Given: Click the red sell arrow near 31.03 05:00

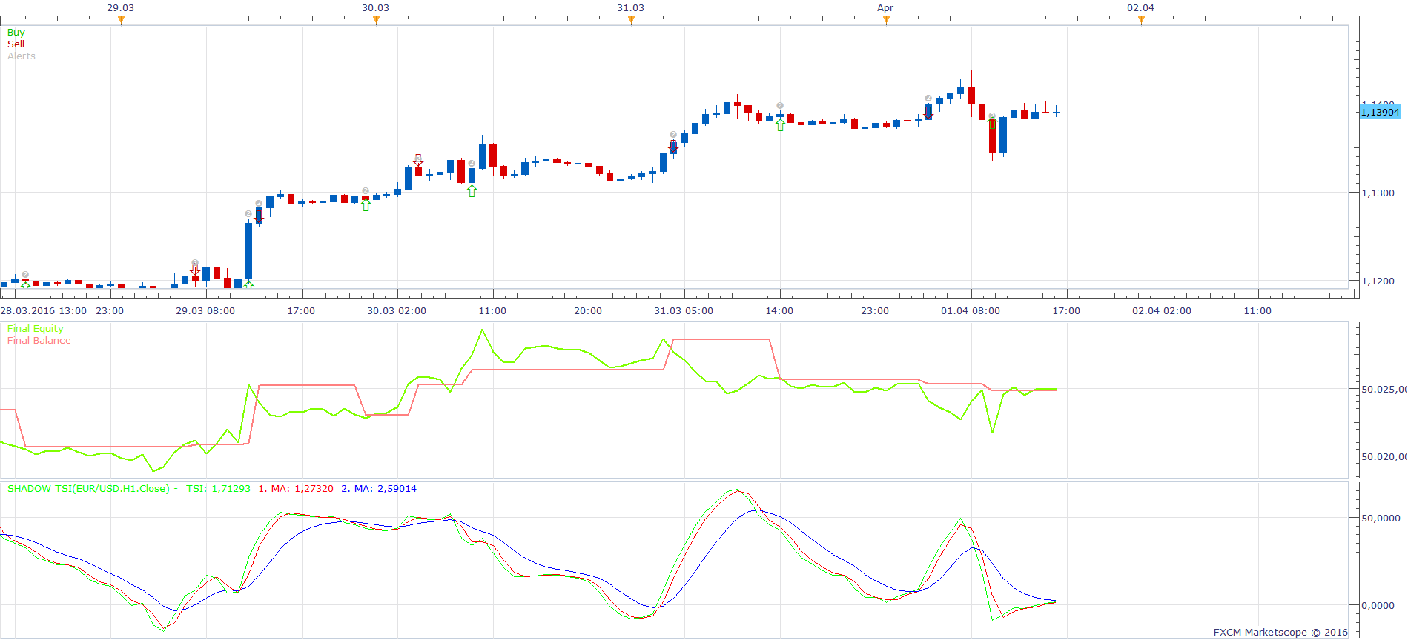Looking at the screenshot, I should (x=673, y=146).
